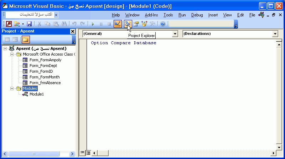Open the Debug menu
This screenshot has width=285, height=159.
pos(197,15)
